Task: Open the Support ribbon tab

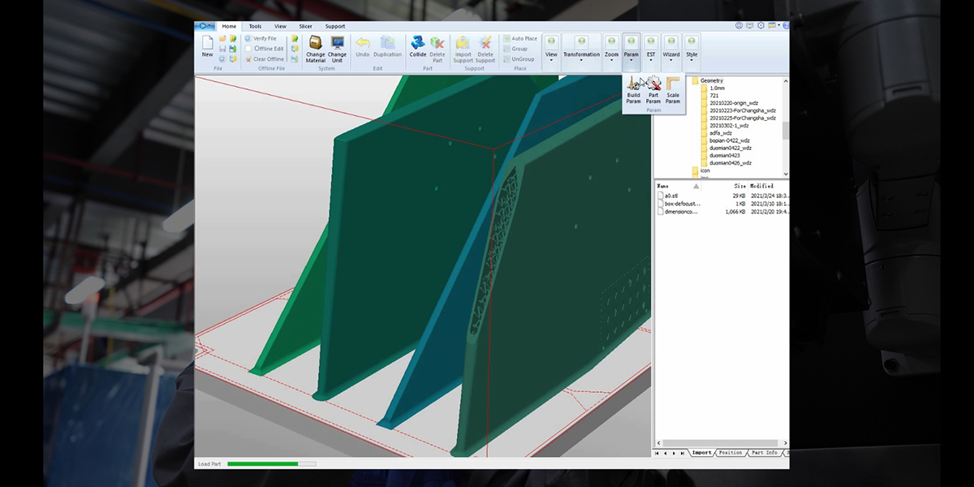Action: [335, 26]
